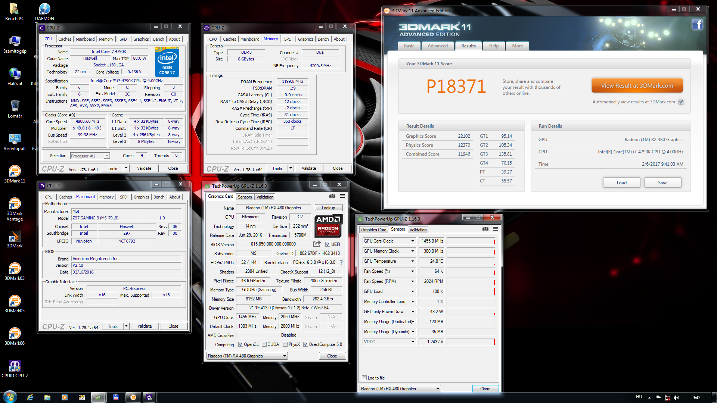Image resolution: width=717 pixels, height=403 pixels.
Task: Click the Save button in Run Details
Action: [663, 183]
